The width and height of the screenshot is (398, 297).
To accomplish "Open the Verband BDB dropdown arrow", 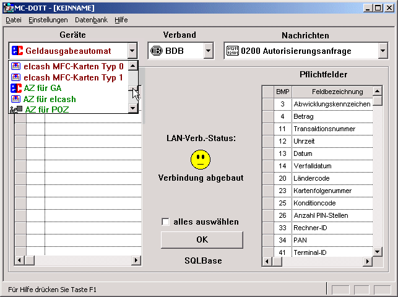I will [209, 51].
